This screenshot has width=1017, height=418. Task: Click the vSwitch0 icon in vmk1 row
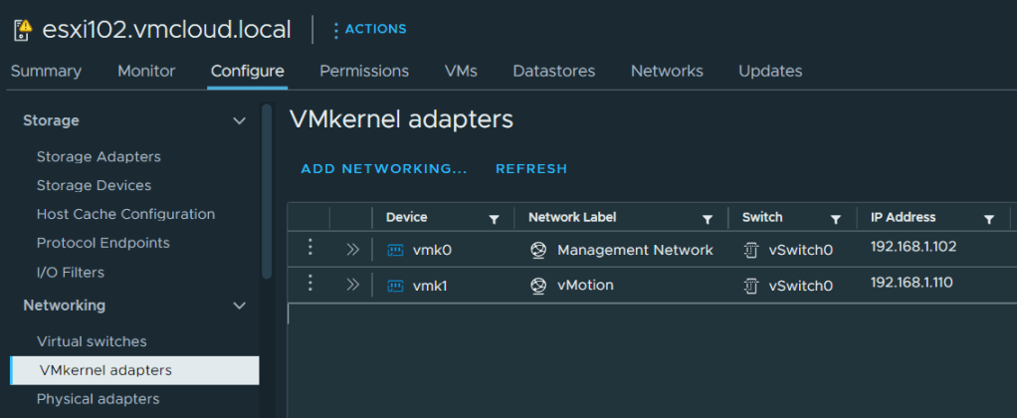coord(751,286)
